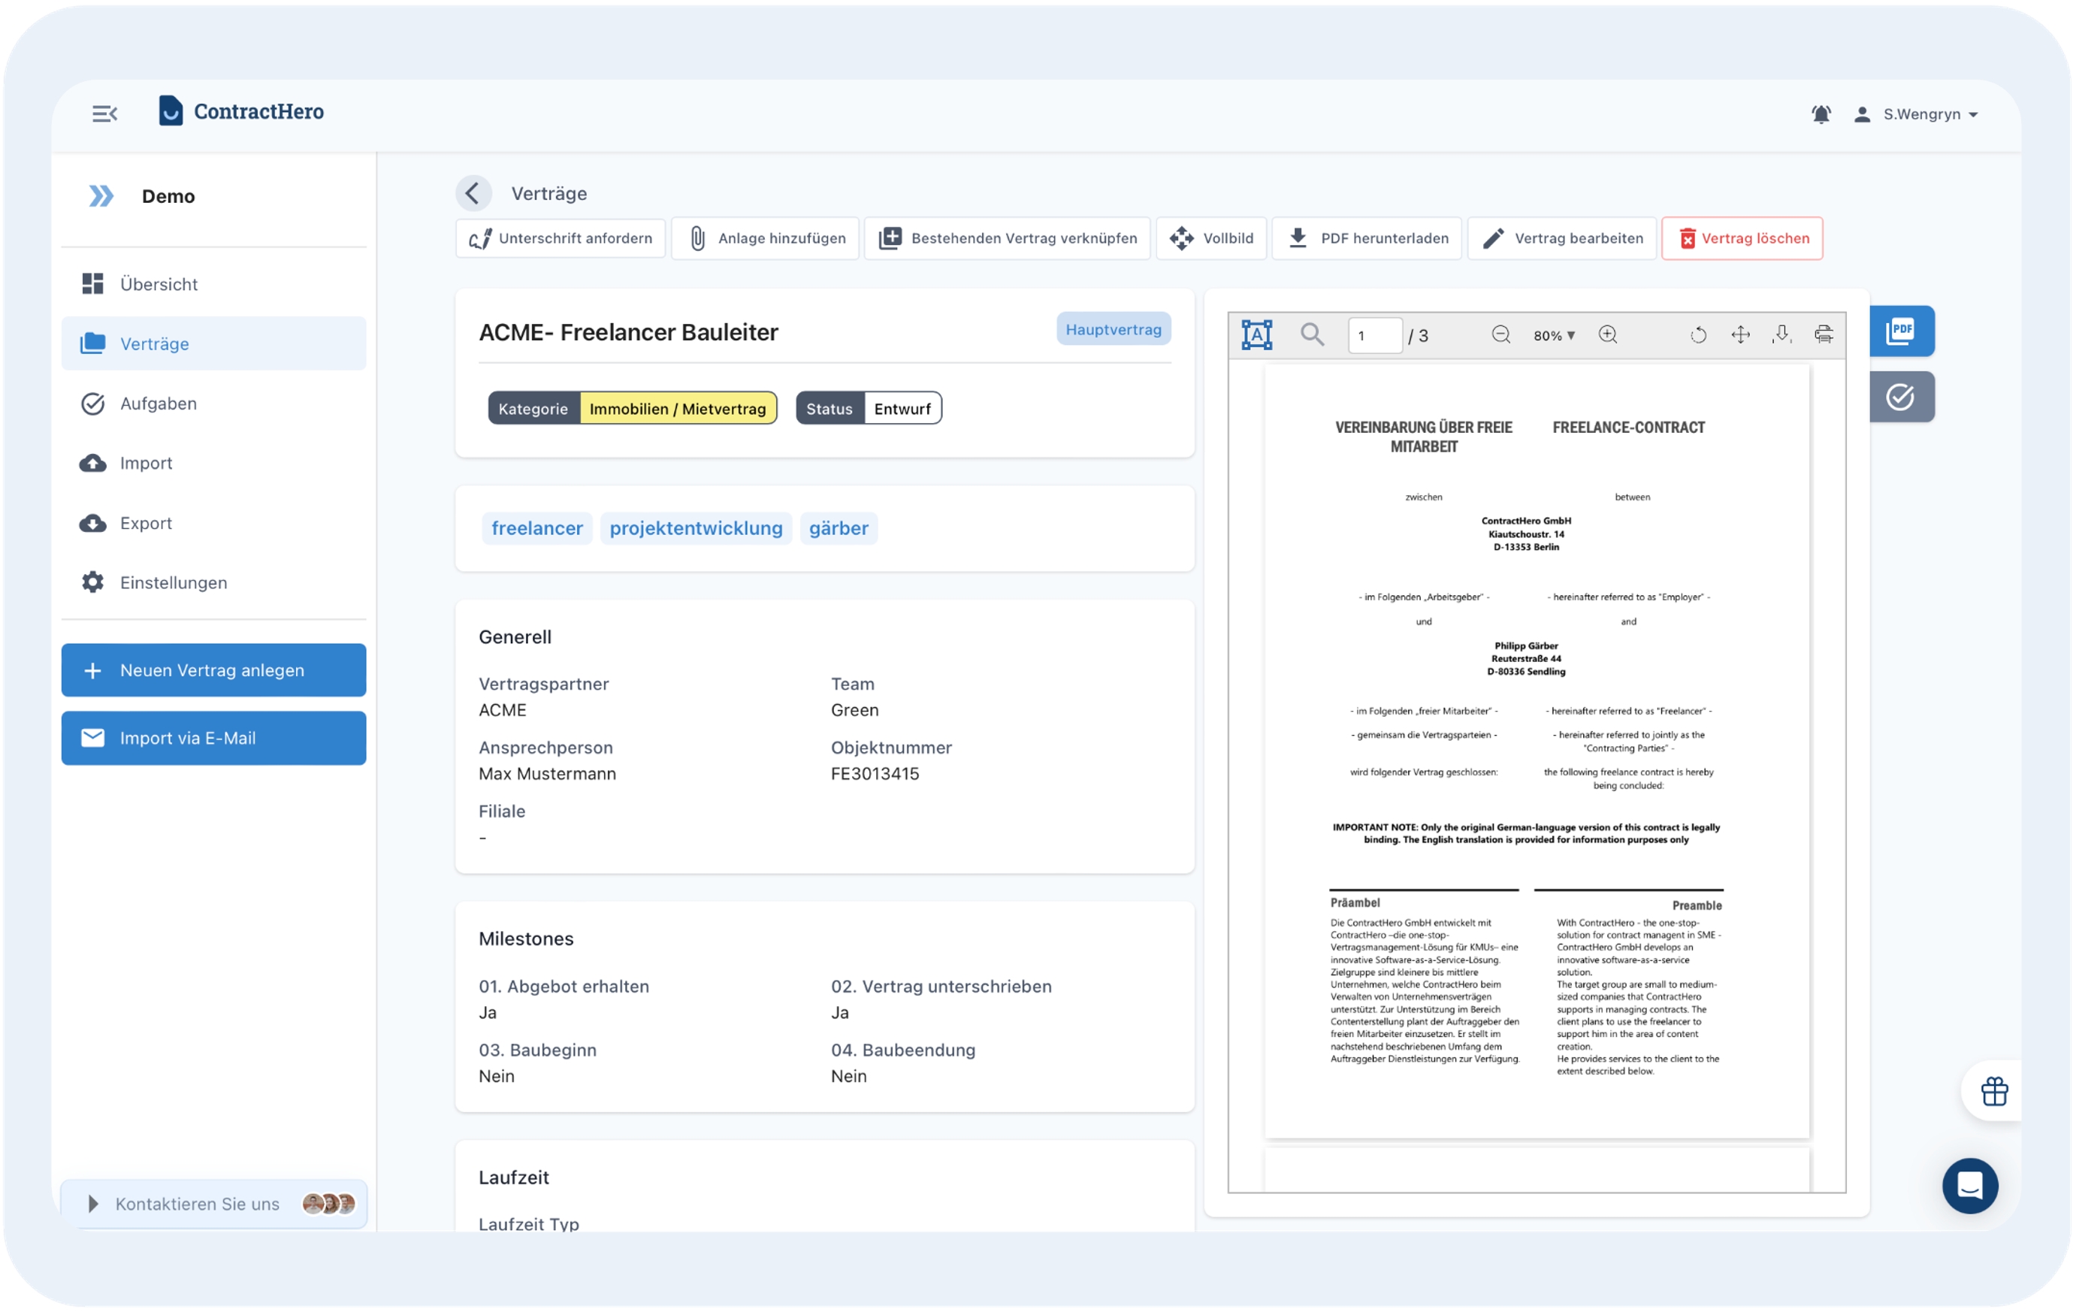Open the S.Wengryn user menu
This screenshot has height=1312, width=2073.
click(x=1929, y=114)
